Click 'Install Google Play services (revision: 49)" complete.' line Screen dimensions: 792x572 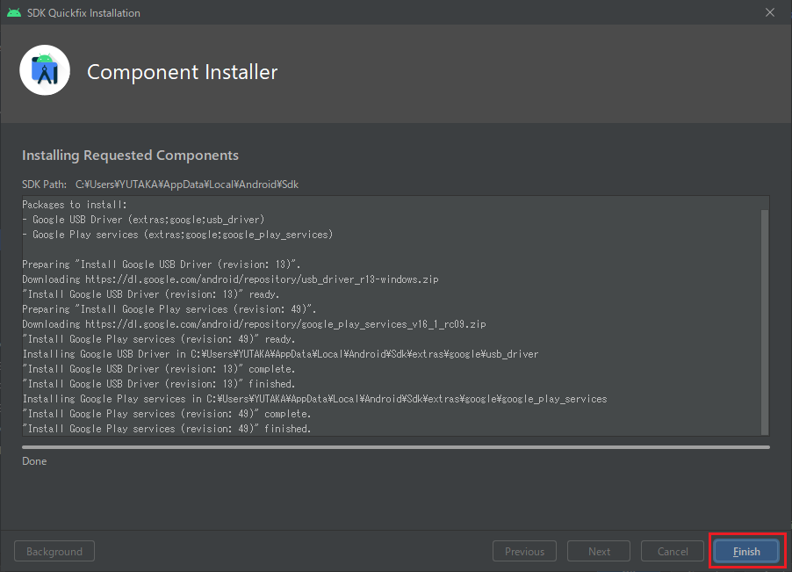[x=167, y=413]
